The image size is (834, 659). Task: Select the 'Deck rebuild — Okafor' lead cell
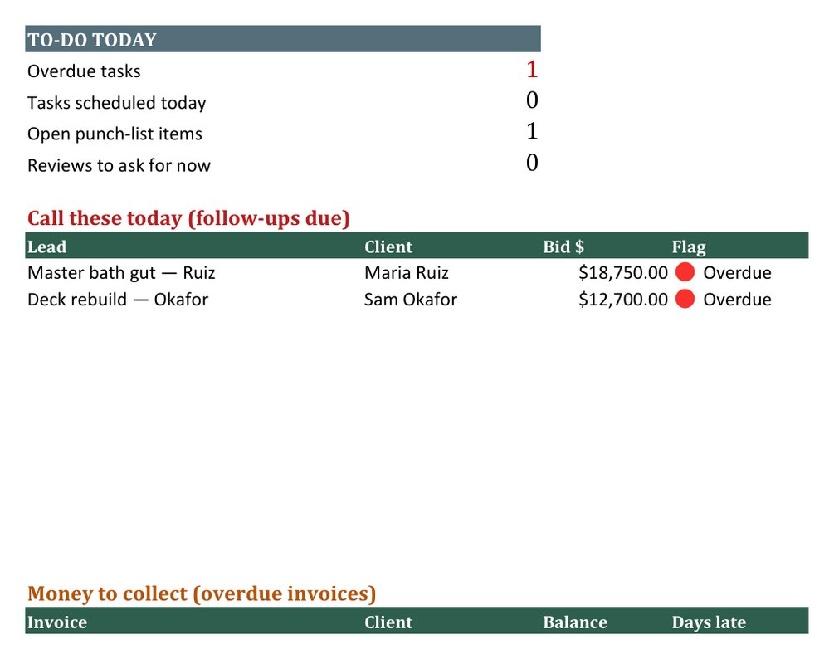coord(118,300)
